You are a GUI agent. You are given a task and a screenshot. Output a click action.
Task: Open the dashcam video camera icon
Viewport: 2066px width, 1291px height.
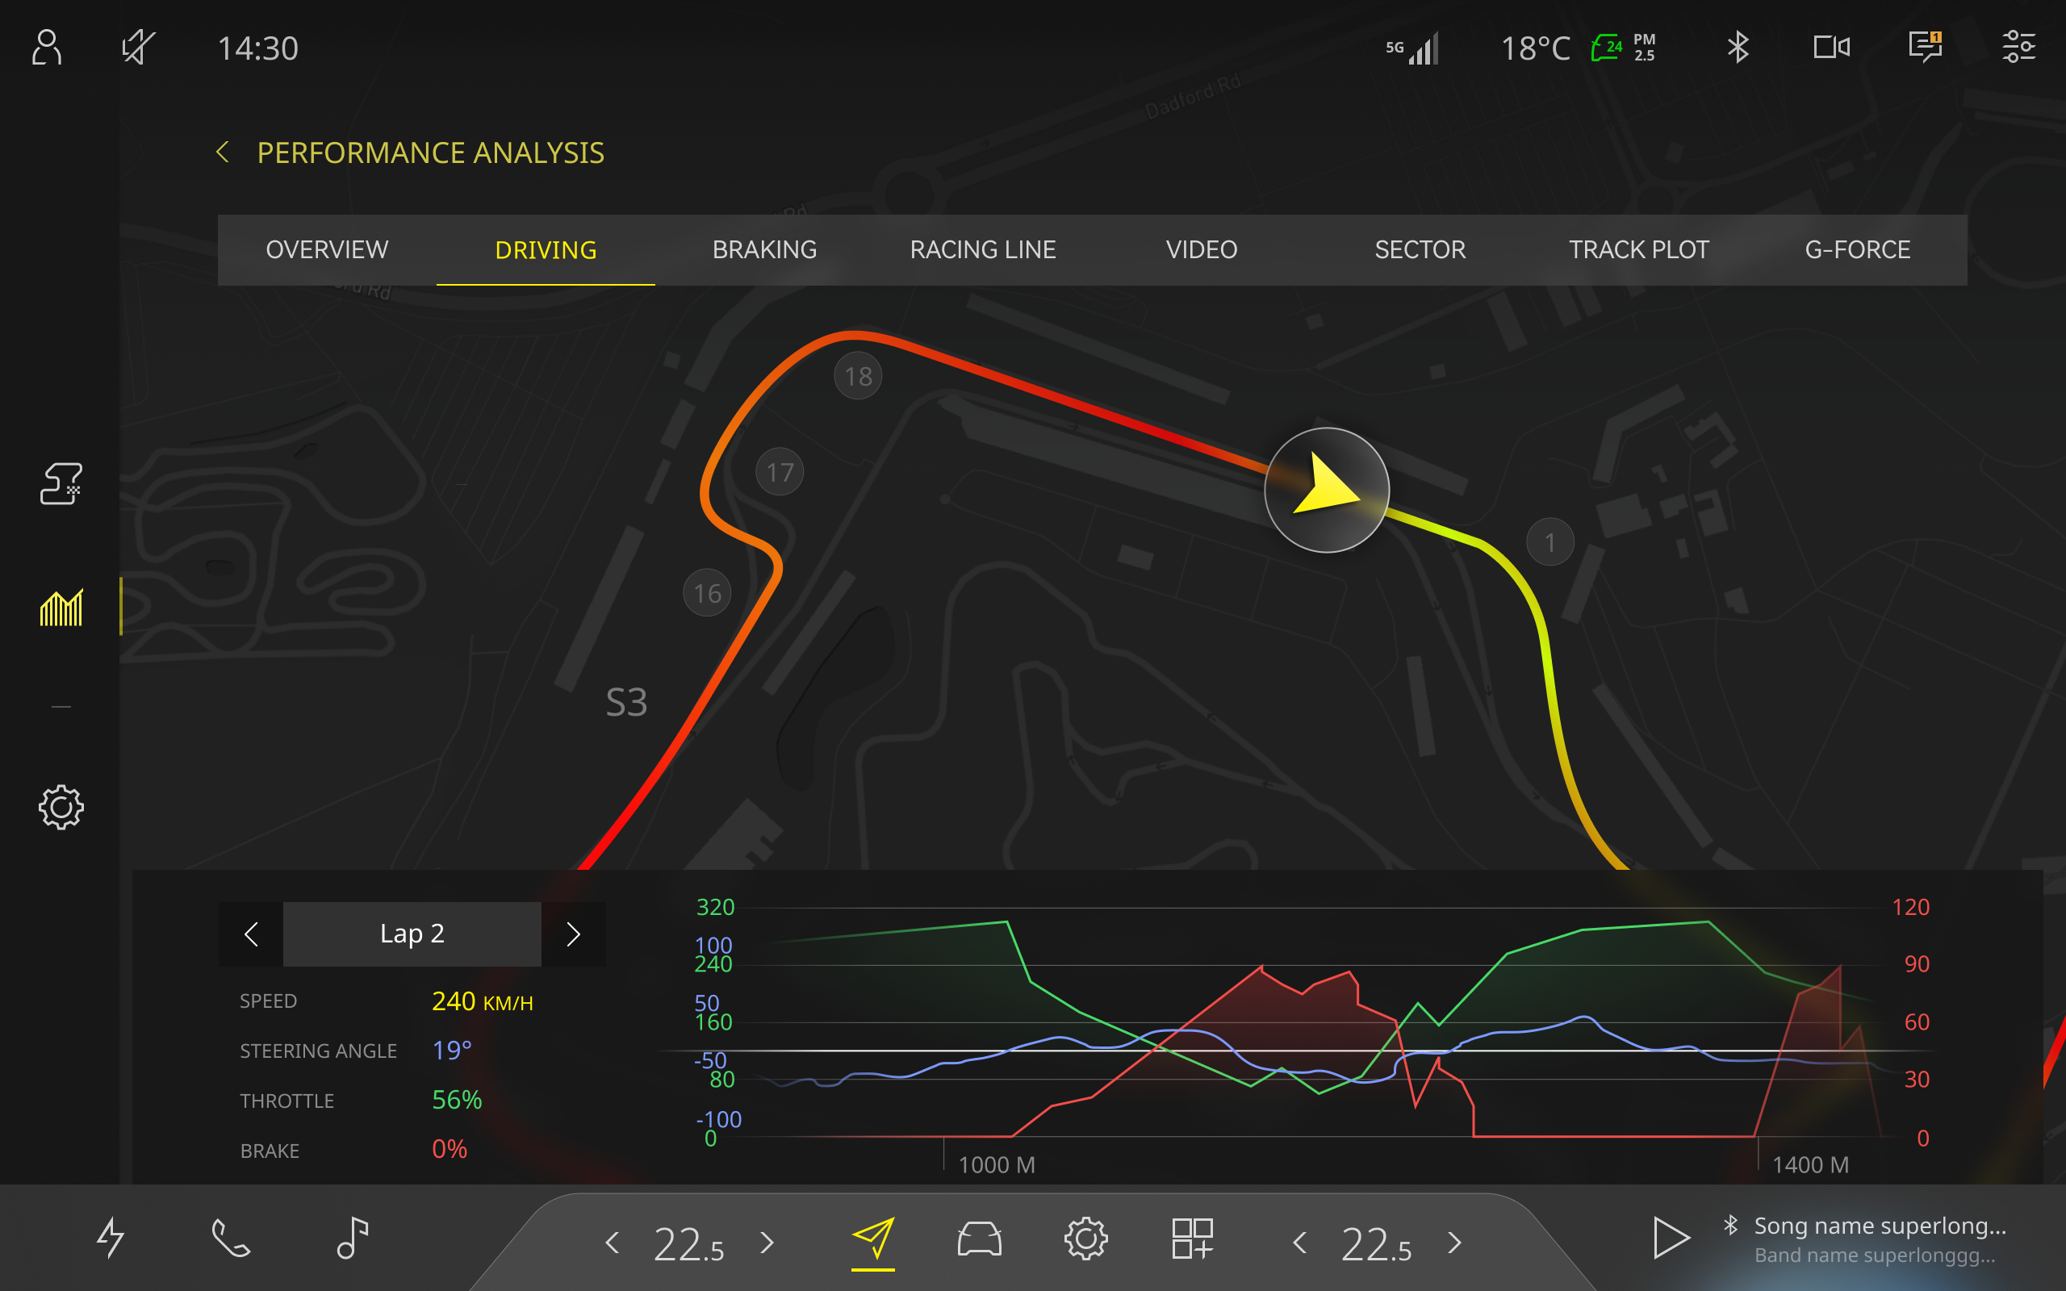click(x=1831, y=48)
